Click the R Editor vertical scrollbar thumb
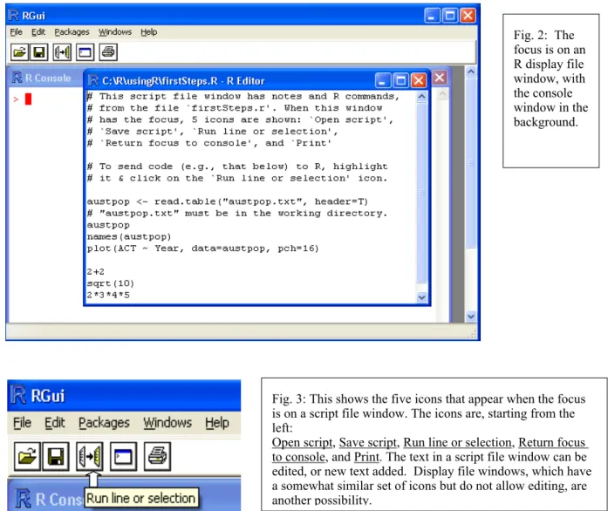This screenshot has width=608, height=511. [x=421, y=192]
